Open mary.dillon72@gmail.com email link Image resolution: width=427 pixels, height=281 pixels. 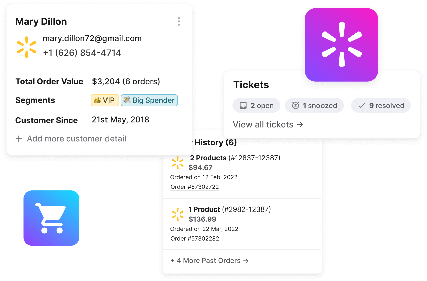[x=92, y=38]
